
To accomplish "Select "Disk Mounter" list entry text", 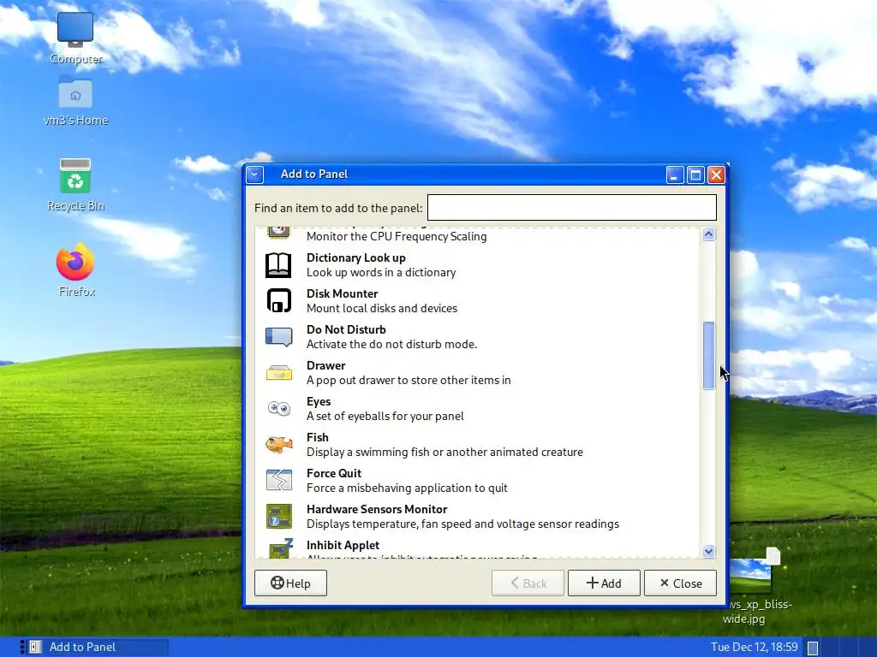I will click(342, 293).
